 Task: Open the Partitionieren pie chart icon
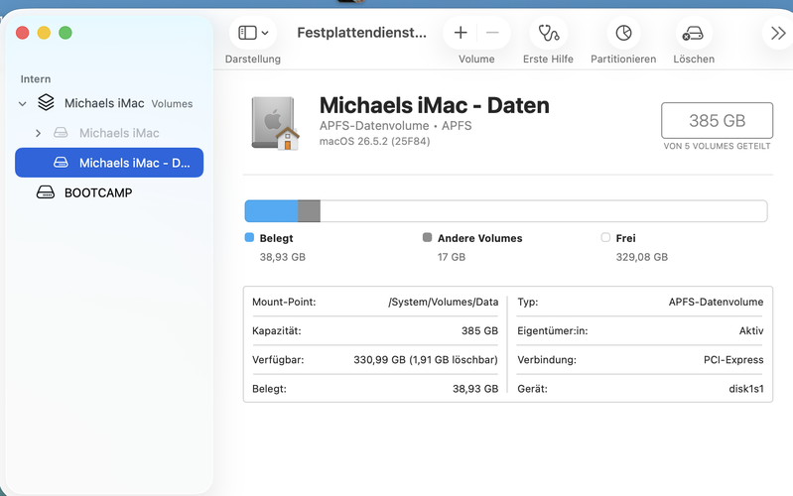pos(623,33)
